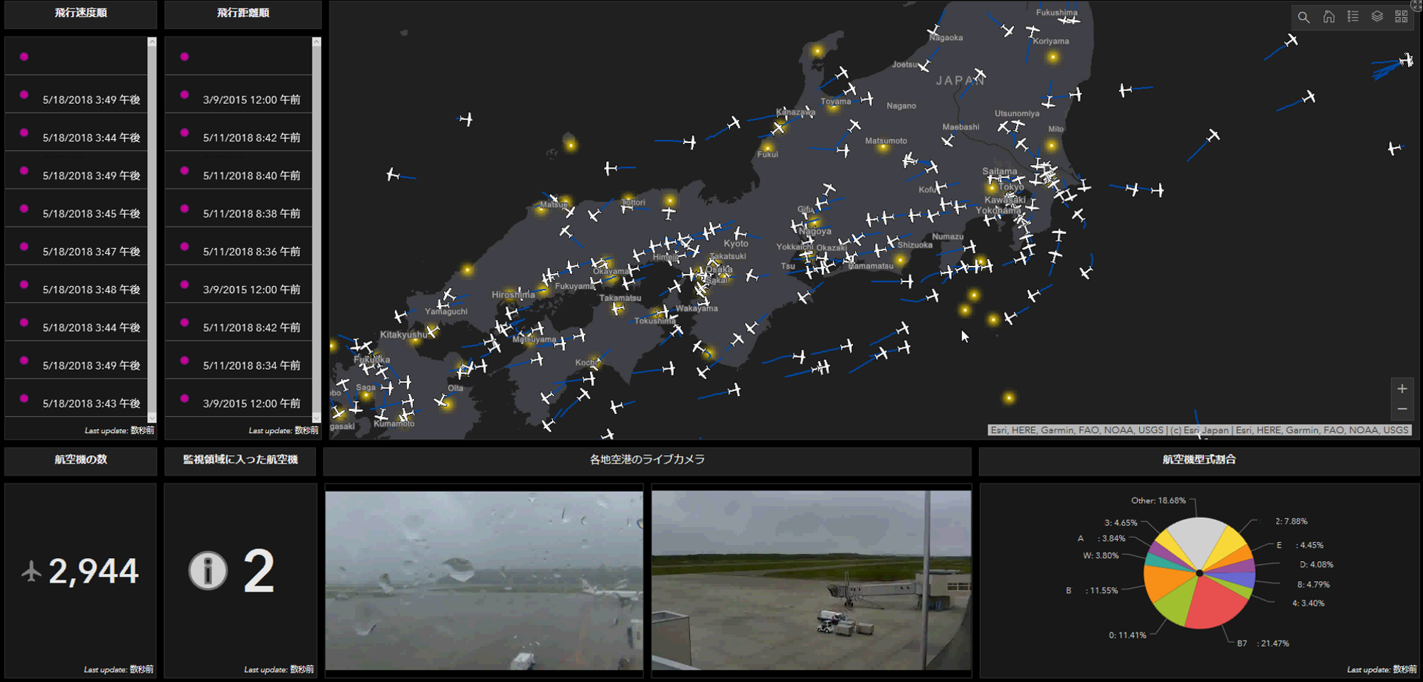Zoom in on the map
Image resolution: width=1423 pixels, height=682 pixels.
point(1402,389)
